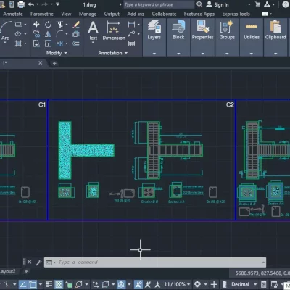This screenshot has height=290, width=290.
Task: Choose the Fillet tool
Action: (59, 34)
